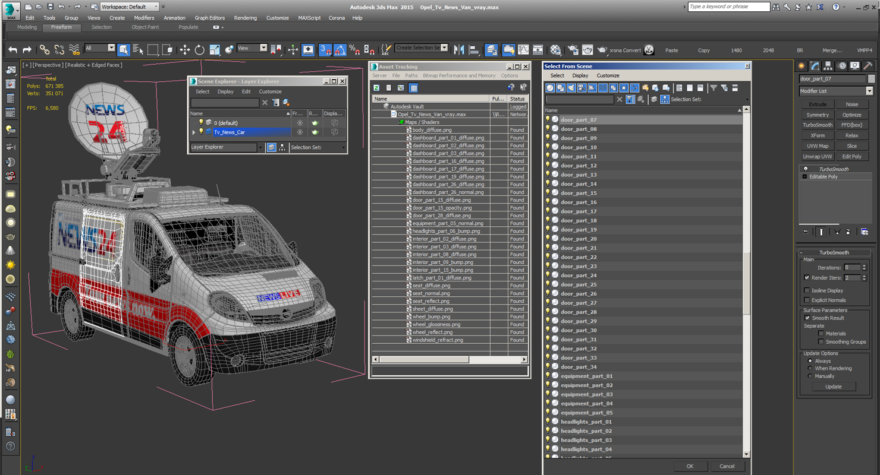Click the Edit Poly modifier button
The height and width of the screenshot is (475, 880).
[x=852, y=157]
